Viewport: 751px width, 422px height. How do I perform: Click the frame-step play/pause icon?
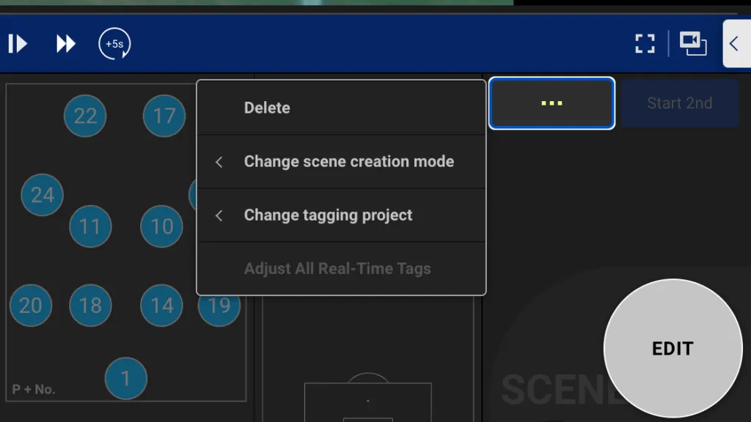(18, 43)
